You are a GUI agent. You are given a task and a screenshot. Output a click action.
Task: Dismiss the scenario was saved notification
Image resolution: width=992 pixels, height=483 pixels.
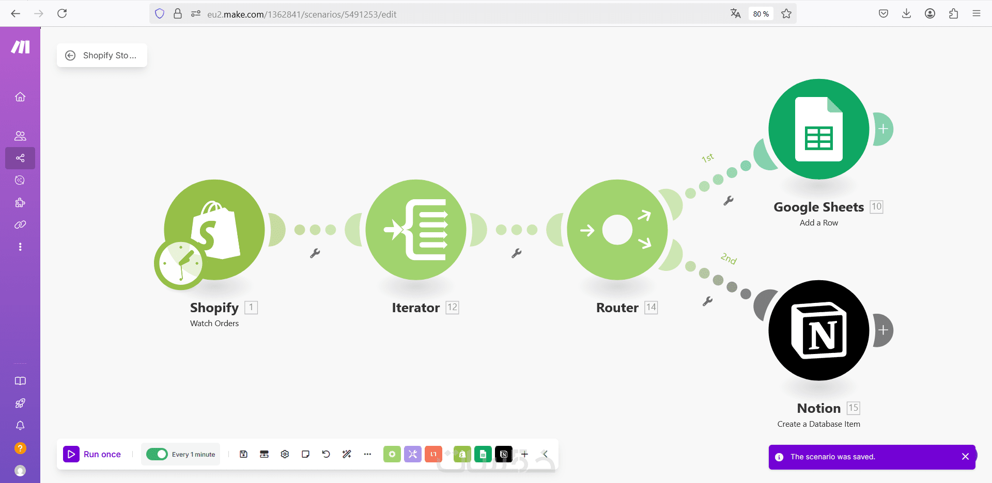[965, 457]
